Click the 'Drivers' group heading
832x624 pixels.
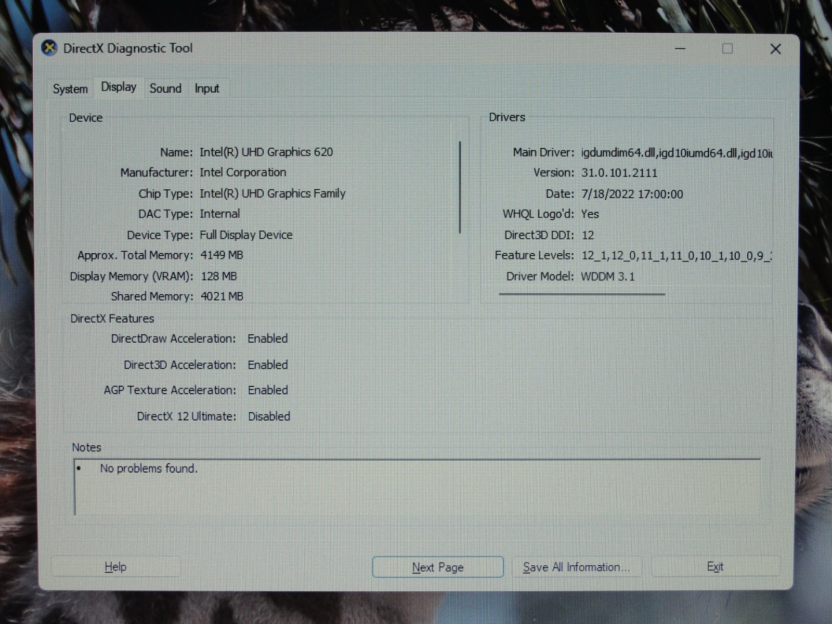click(x=507, y=118)
